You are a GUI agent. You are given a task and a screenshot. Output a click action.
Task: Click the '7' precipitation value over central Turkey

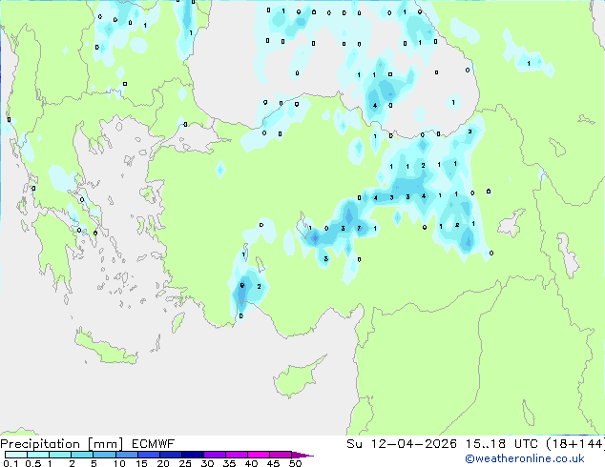coord(359,228)
